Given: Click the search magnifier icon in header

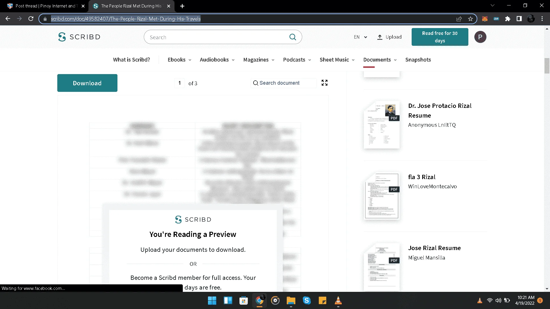Looking at the screenshot, I should click(x=292, y=37).
